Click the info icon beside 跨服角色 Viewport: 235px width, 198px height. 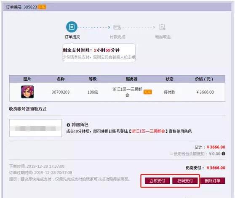pyautogui.click(x=68, y=125)
